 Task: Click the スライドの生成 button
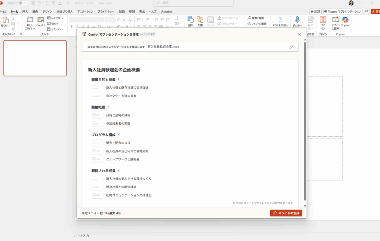pos(286,213)
